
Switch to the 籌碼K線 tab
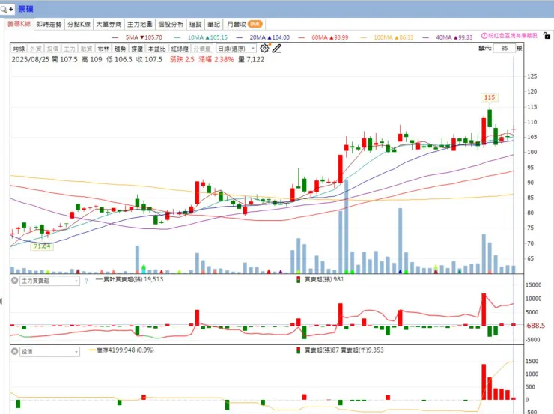point(19,24)
